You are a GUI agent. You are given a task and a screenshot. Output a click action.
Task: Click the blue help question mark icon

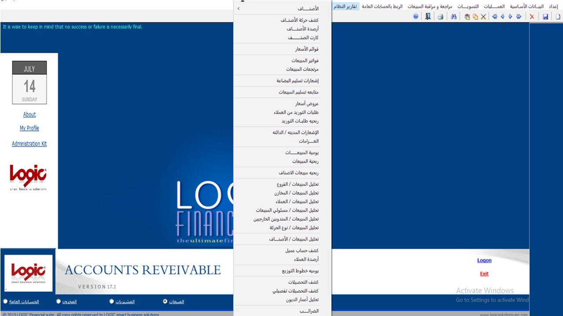tap(416, 17)
